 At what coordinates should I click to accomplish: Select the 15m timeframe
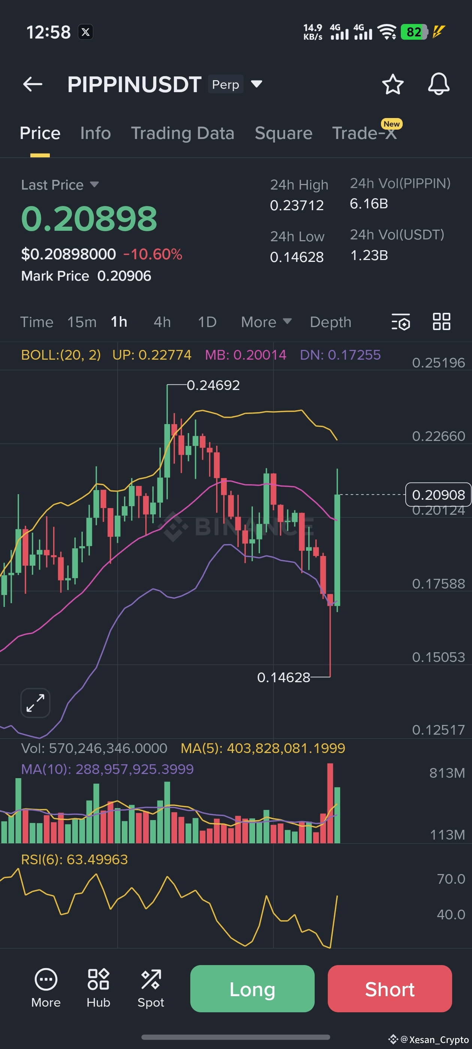(82, 322)
